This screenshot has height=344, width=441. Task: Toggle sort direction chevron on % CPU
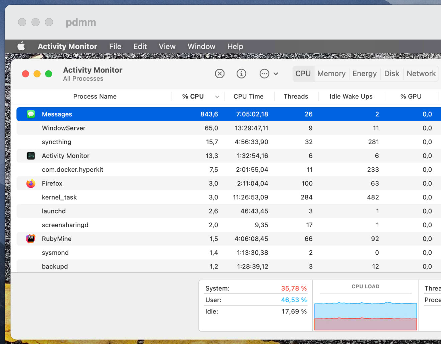[x=217, y=97]
